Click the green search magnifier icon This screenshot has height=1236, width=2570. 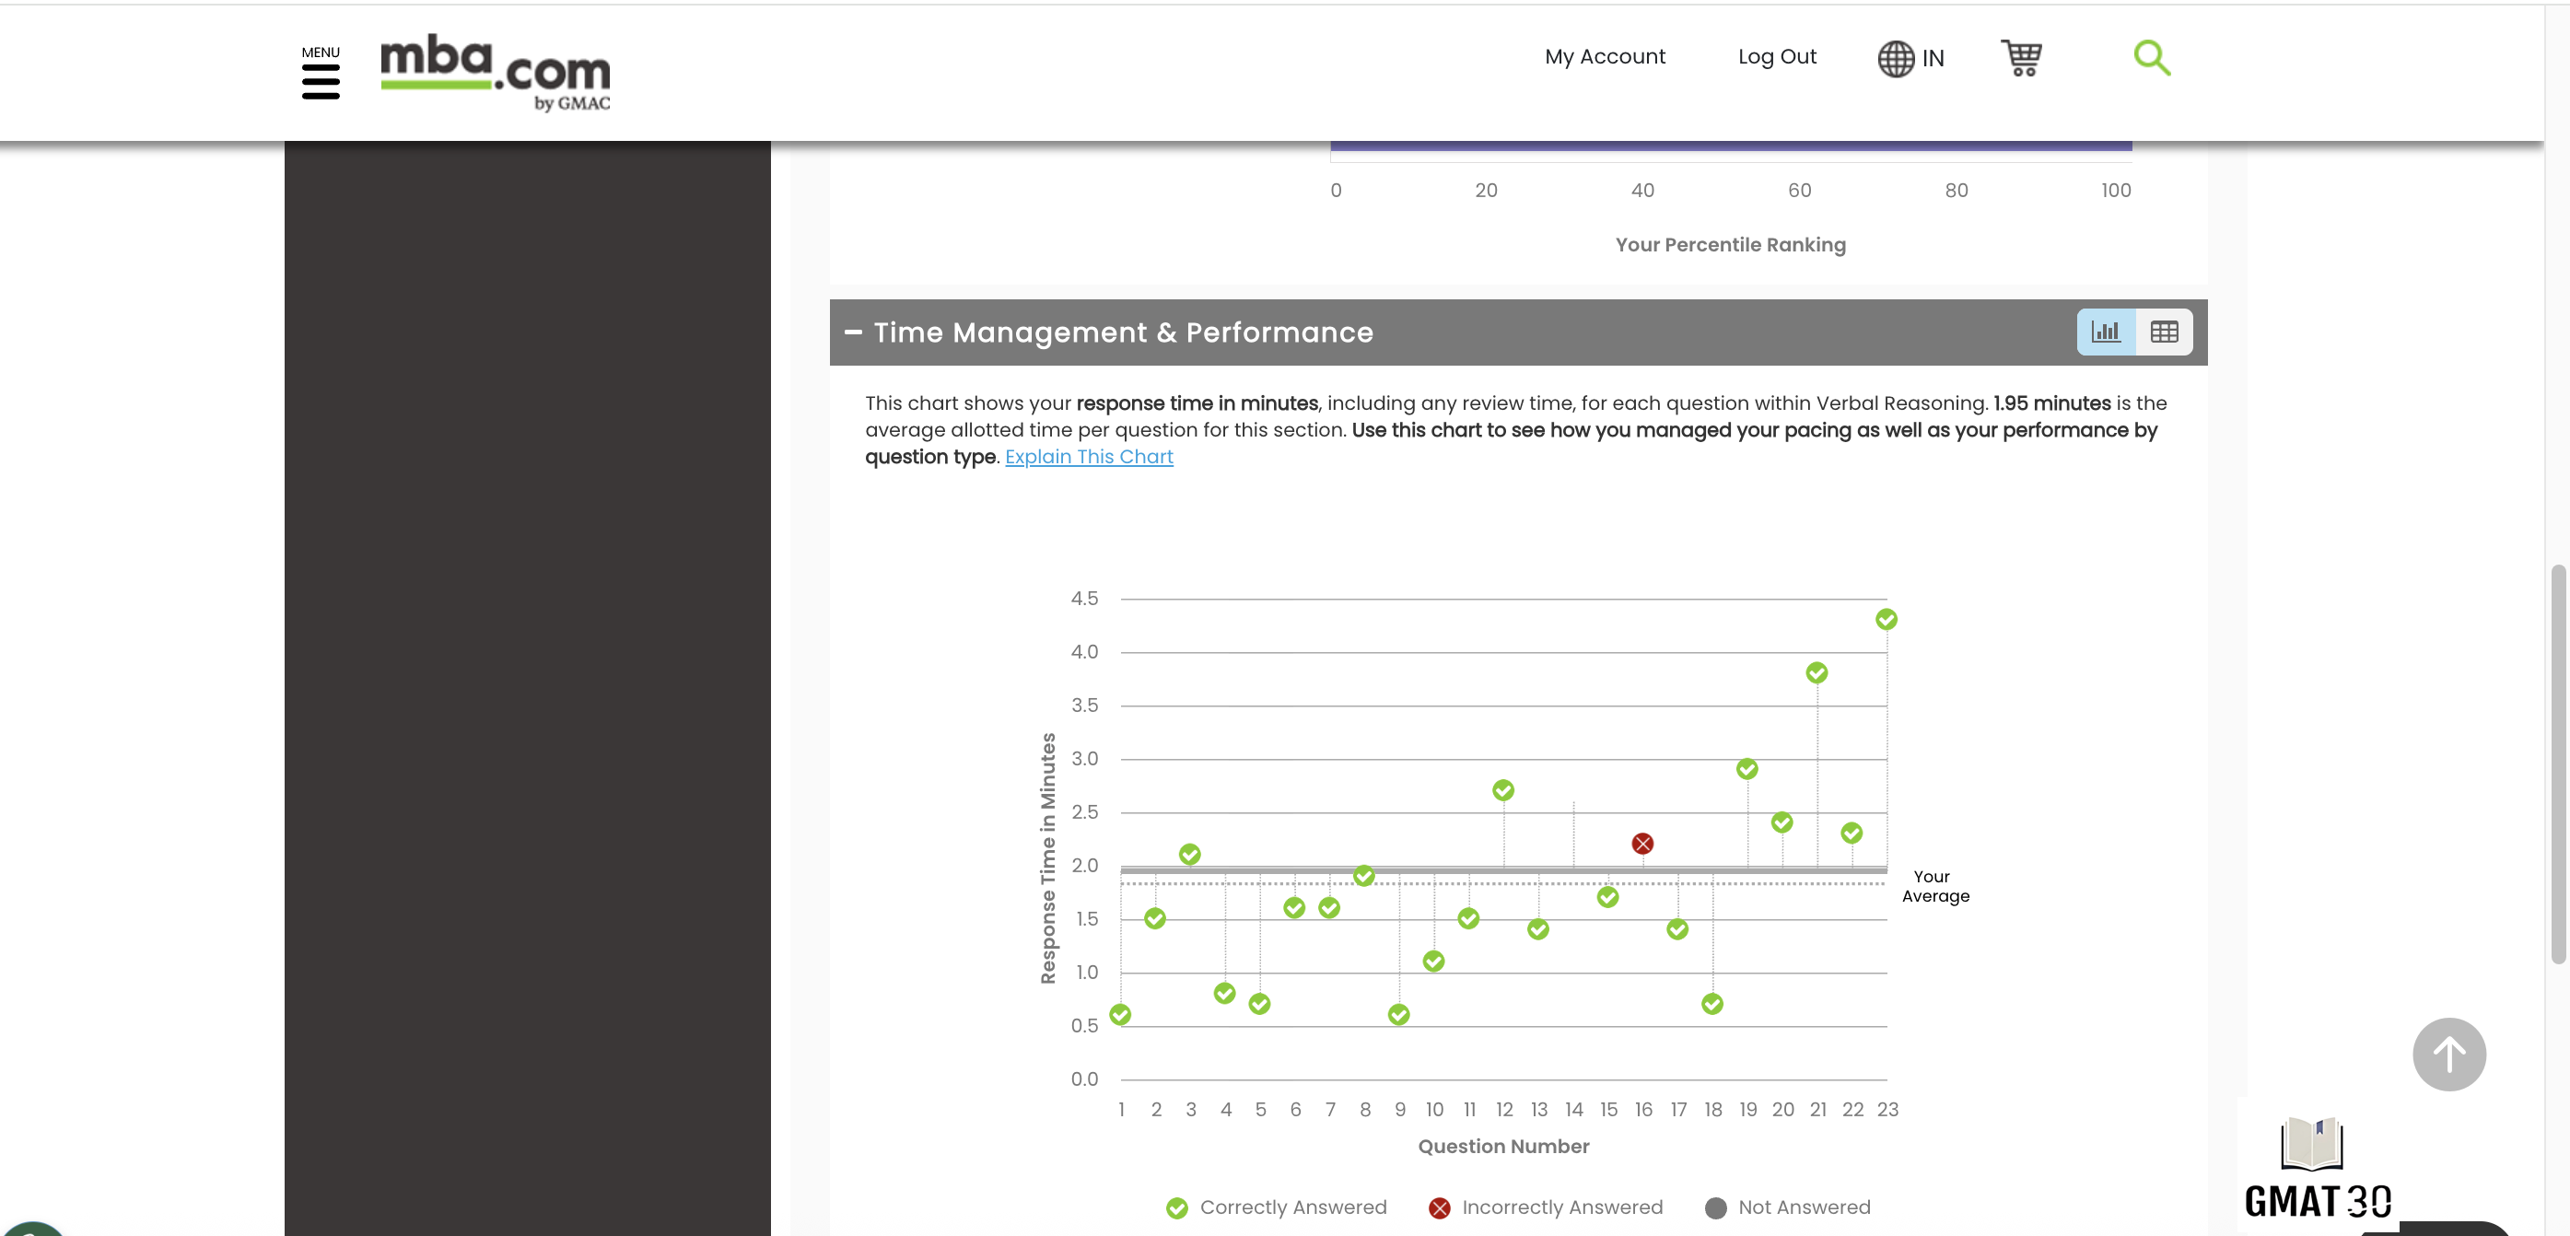[2151, 58]
